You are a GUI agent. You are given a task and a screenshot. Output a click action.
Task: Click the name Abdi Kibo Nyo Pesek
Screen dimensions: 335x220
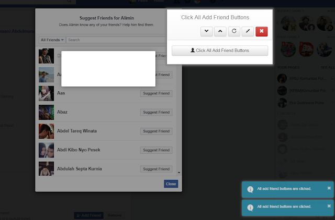tap(79, 150)
